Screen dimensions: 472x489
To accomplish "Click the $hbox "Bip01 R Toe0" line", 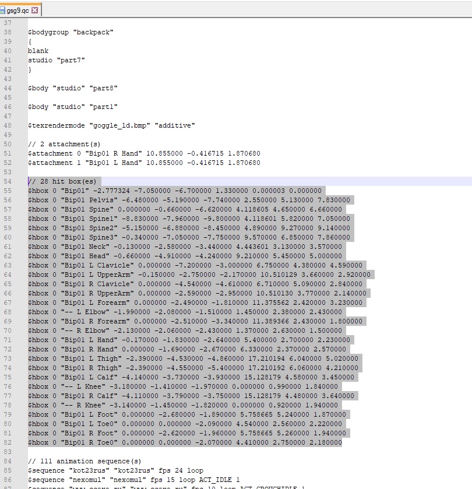I will [x=185, y=442].
